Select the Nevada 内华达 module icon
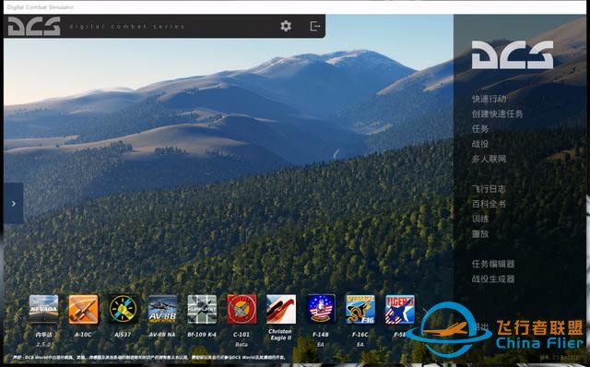Viewport: 590px width, 367px height. (x=43, y=309)
